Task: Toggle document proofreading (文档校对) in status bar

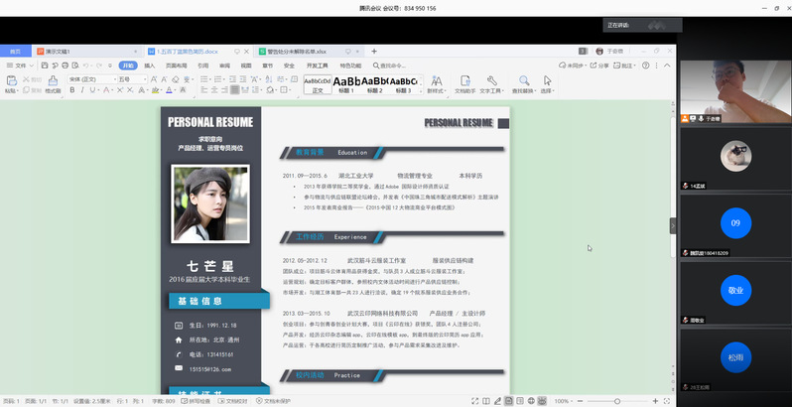Action: click(235, 401)
